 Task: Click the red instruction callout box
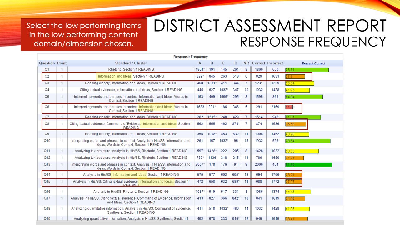[x=84, y=35]
